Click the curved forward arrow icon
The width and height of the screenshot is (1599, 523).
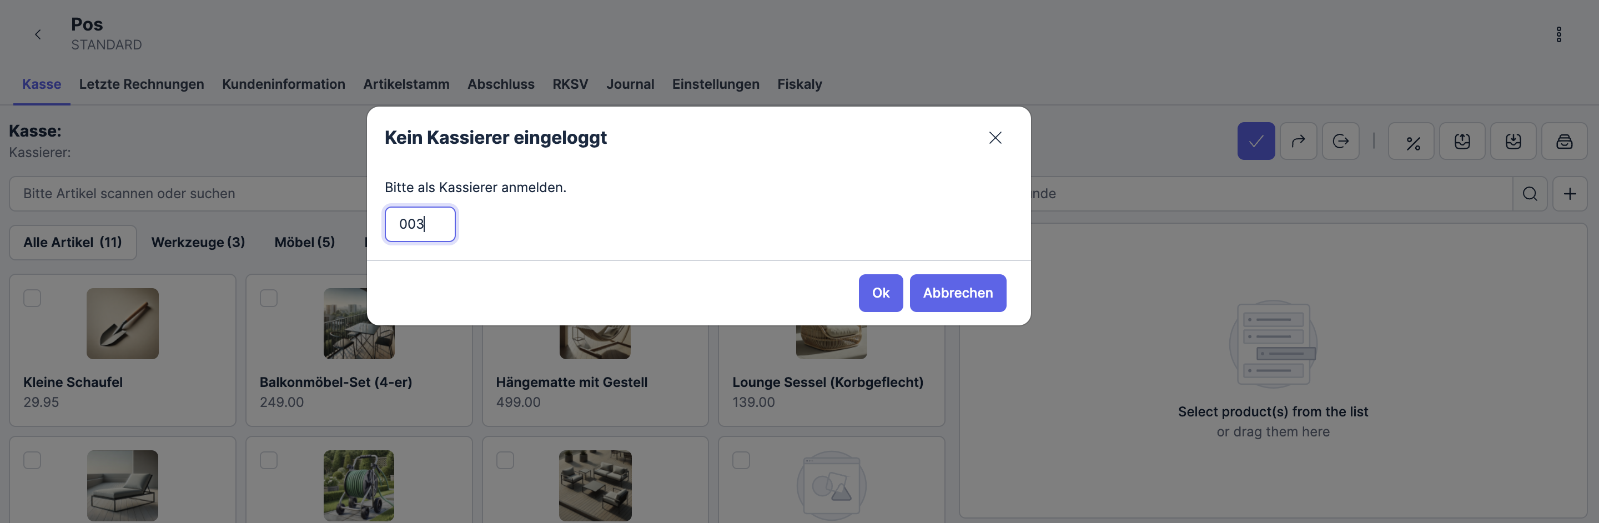coord(1298,142)
